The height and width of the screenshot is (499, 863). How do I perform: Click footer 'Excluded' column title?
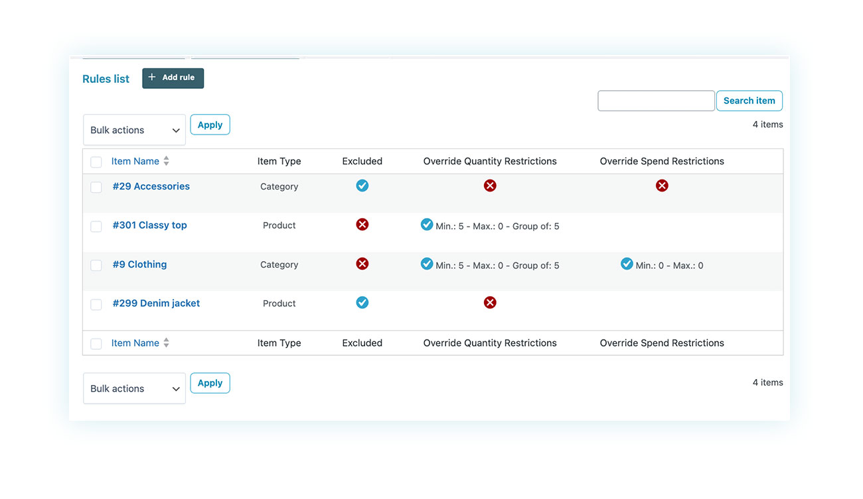(362, 343)
